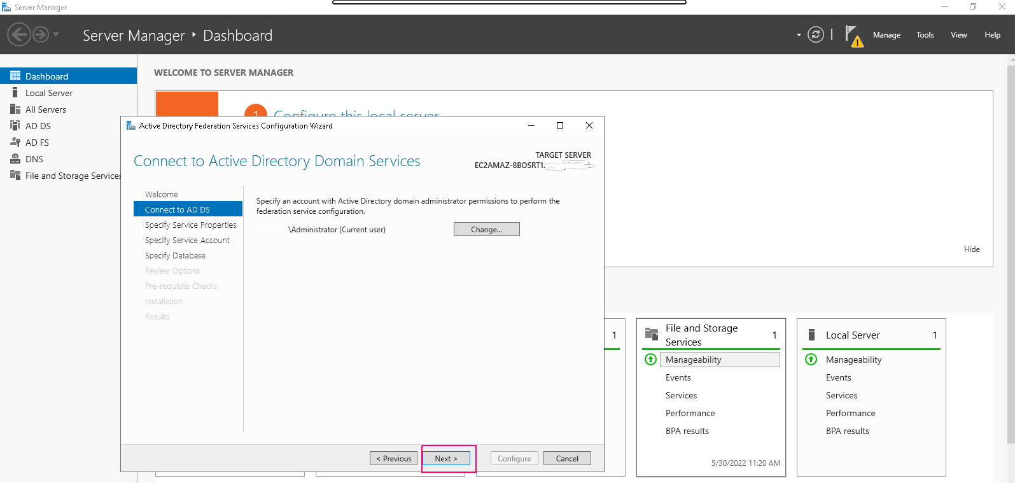Click Services in Local Server tile
Viewport: 1015px width, 483px height.
coord(841,395)
